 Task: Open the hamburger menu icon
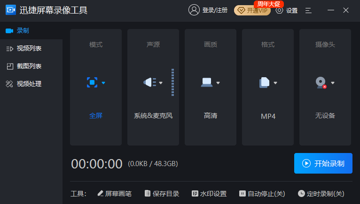tap(308, 10)
